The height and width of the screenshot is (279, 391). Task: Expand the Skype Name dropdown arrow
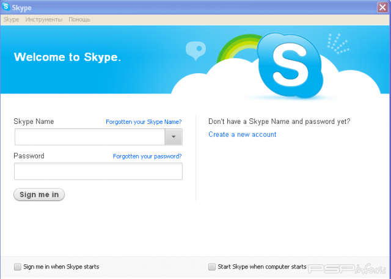174,137
